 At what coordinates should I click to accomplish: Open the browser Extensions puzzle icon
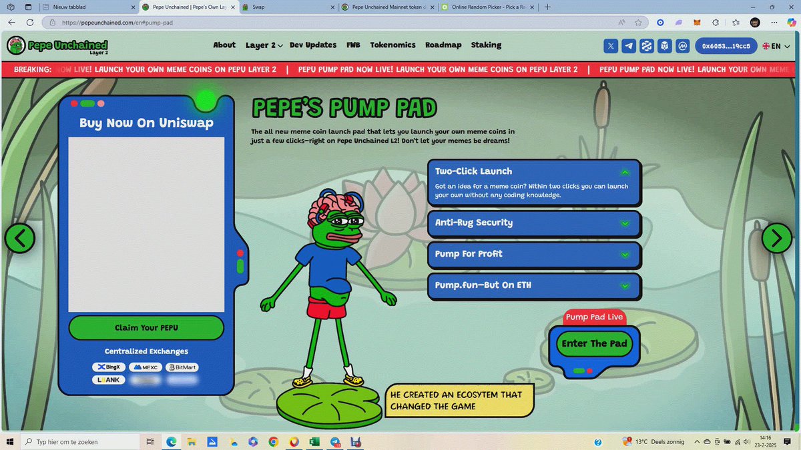(716, 22)
